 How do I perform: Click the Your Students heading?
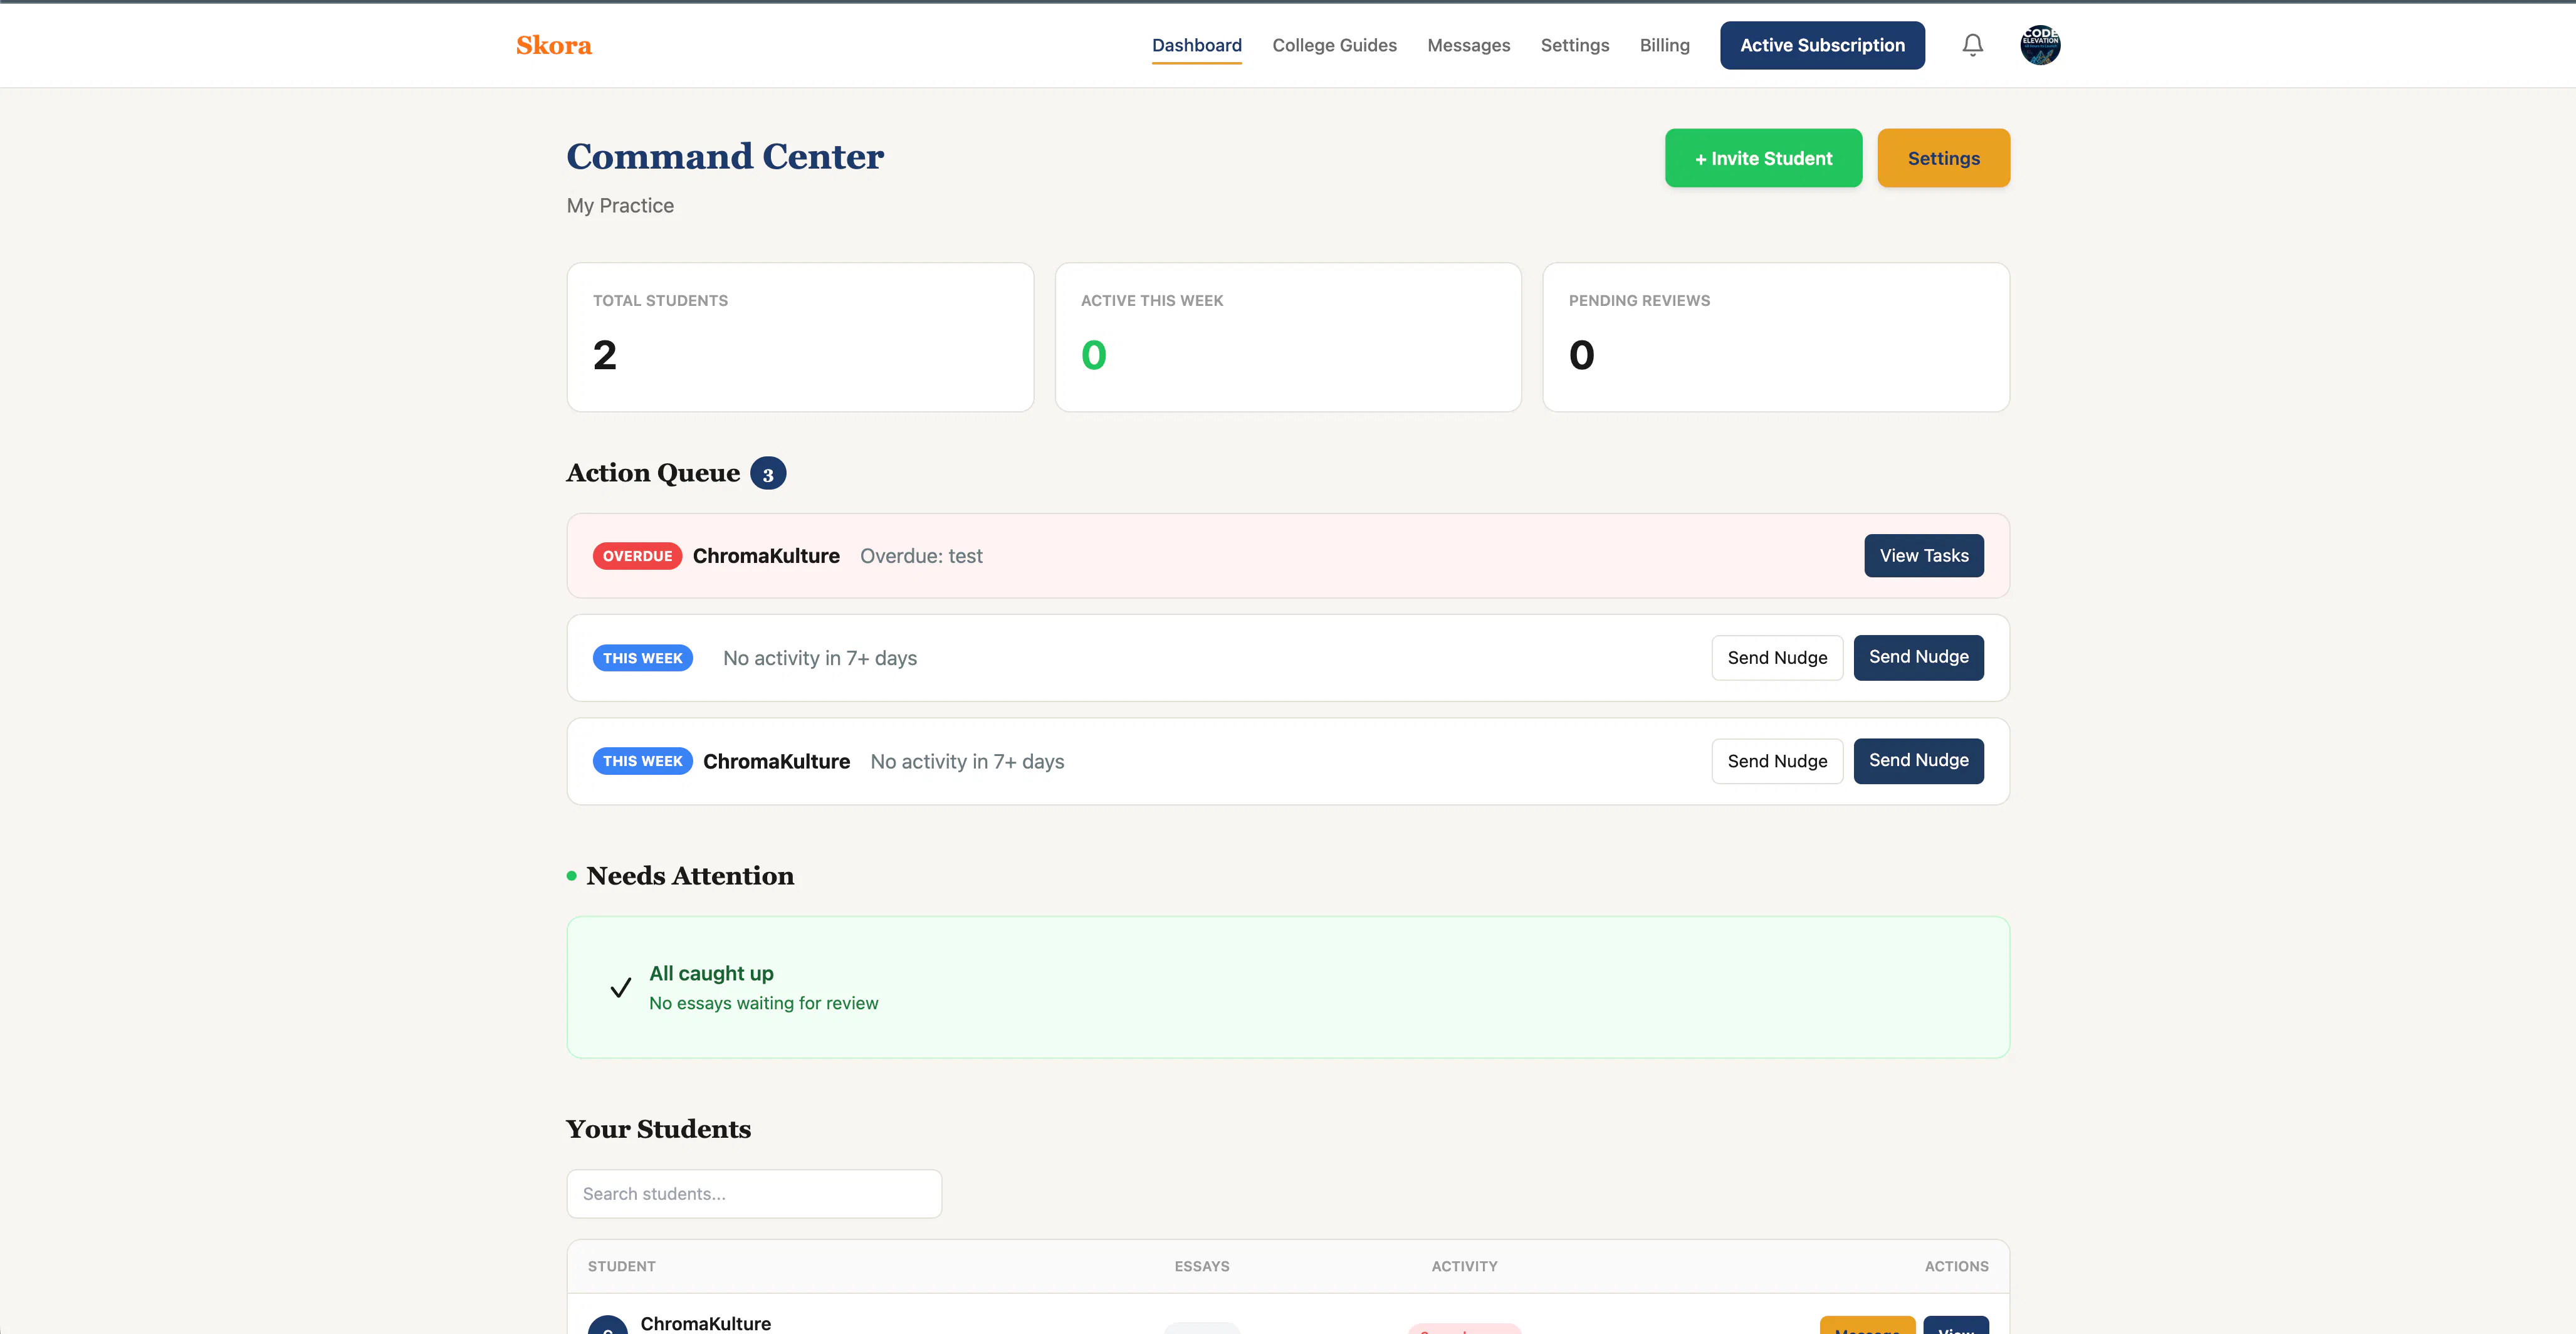[658, 1129]
